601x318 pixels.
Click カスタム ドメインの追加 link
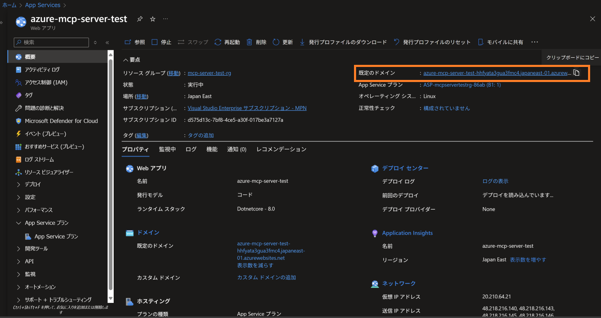267,277
